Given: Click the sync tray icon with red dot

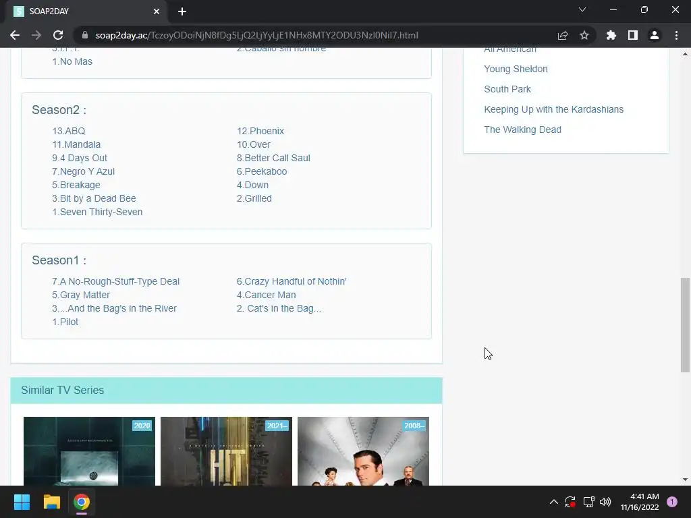Looking at the screenshot, I should coord(570,502).
